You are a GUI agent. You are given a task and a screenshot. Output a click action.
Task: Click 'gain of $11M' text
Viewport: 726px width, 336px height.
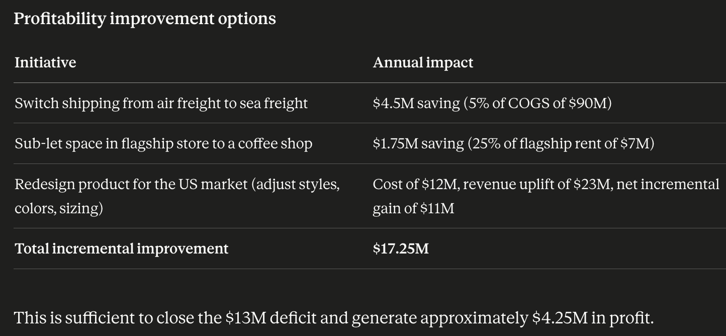coord(413,208)
